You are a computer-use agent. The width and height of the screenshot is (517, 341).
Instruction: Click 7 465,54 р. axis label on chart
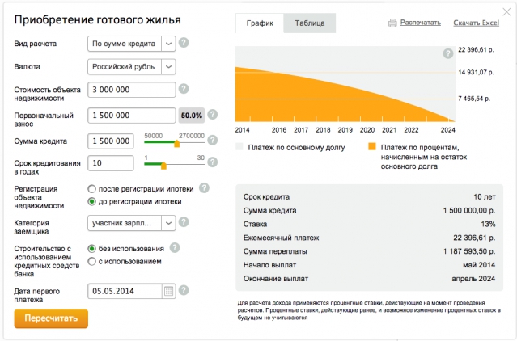coord(474,99)
